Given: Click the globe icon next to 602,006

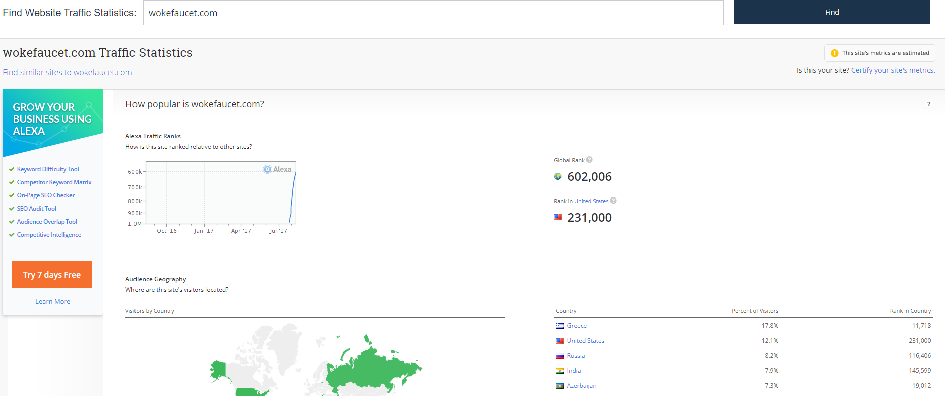Looking at the screenshot, I should click(x=558, y=176).
